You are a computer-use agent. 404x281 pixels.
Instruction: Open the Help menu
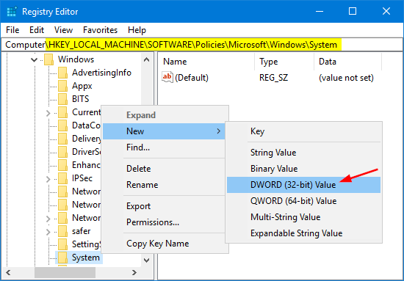(x=137, y=30)
